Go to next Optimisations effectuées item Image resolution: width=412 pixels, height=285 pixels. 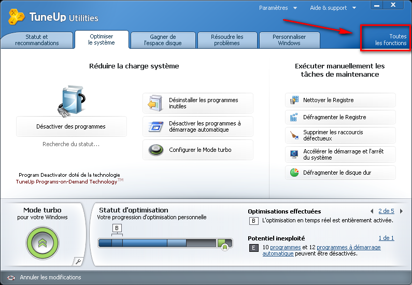coord(402,211)
